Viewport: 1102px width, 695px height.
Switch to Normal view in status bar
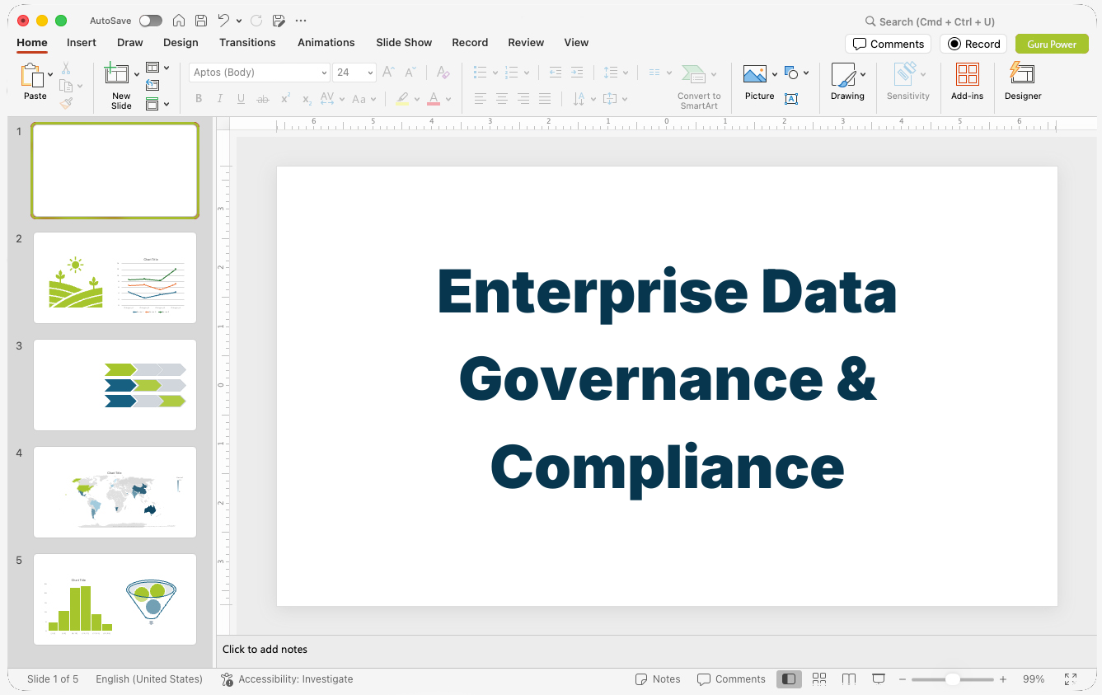click(x=789, y=679)
